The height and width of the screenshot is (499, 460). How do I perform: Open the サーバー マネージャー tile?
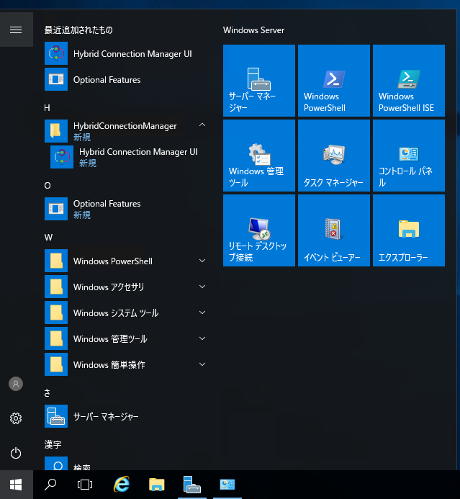pos(259,81)
